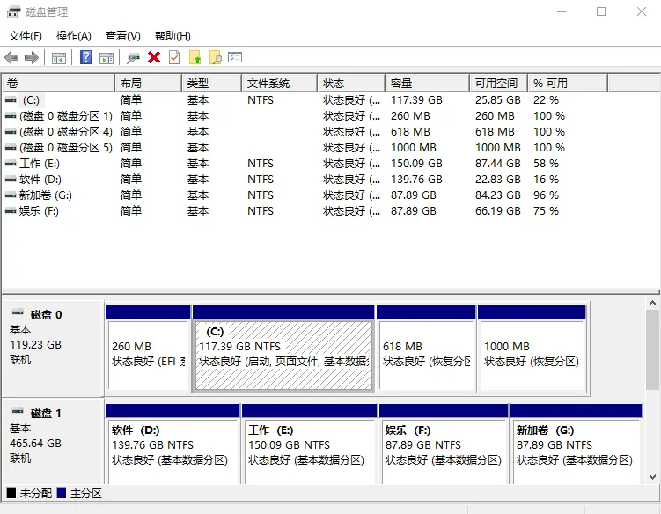Select the 新加卷 (G:) partition block
Image resolution: width=661 pixels, height=514 pixels.
(x=577, y=444)
